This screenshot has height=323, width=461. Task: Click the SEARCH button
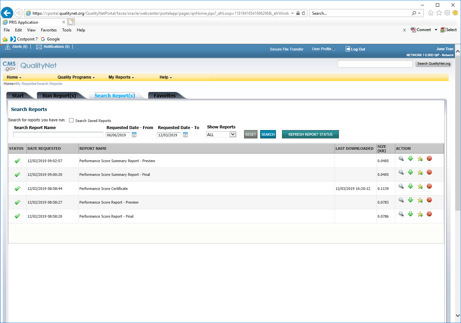point(268,134)
